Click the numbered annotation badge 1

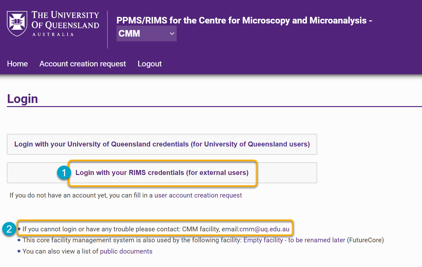(64, 172)
